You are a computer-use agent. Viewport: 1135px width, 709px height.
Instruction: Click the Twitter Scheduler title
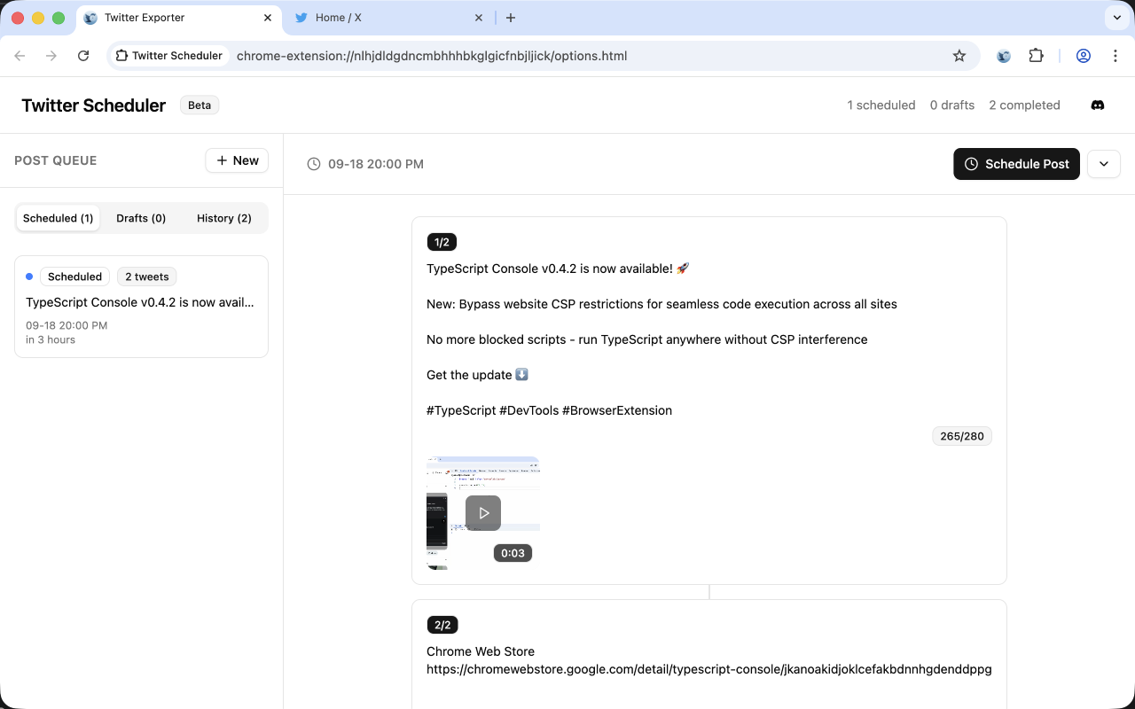[x=93, y=105]
